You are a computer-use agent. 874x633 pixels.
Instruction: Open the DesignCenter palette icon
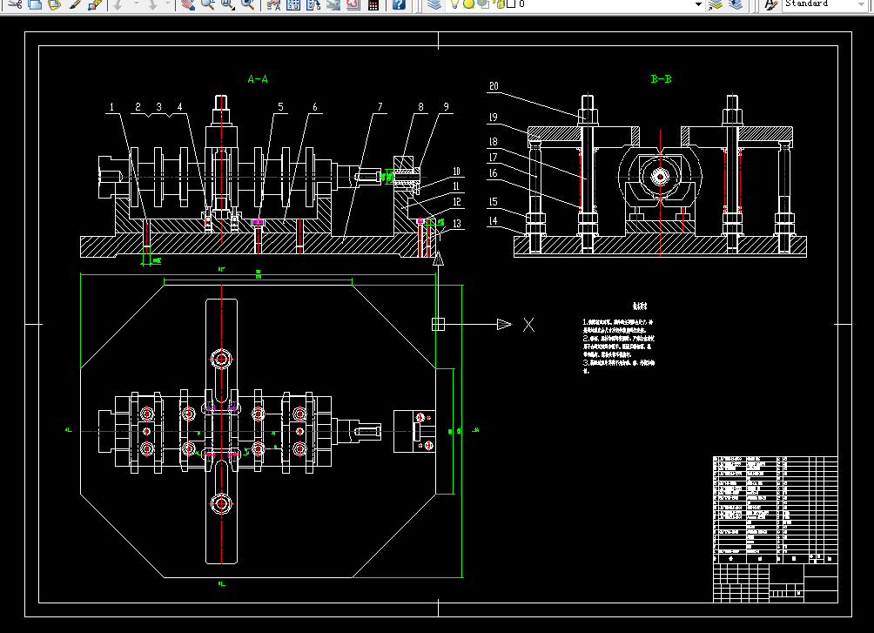(x=293, y=4)
